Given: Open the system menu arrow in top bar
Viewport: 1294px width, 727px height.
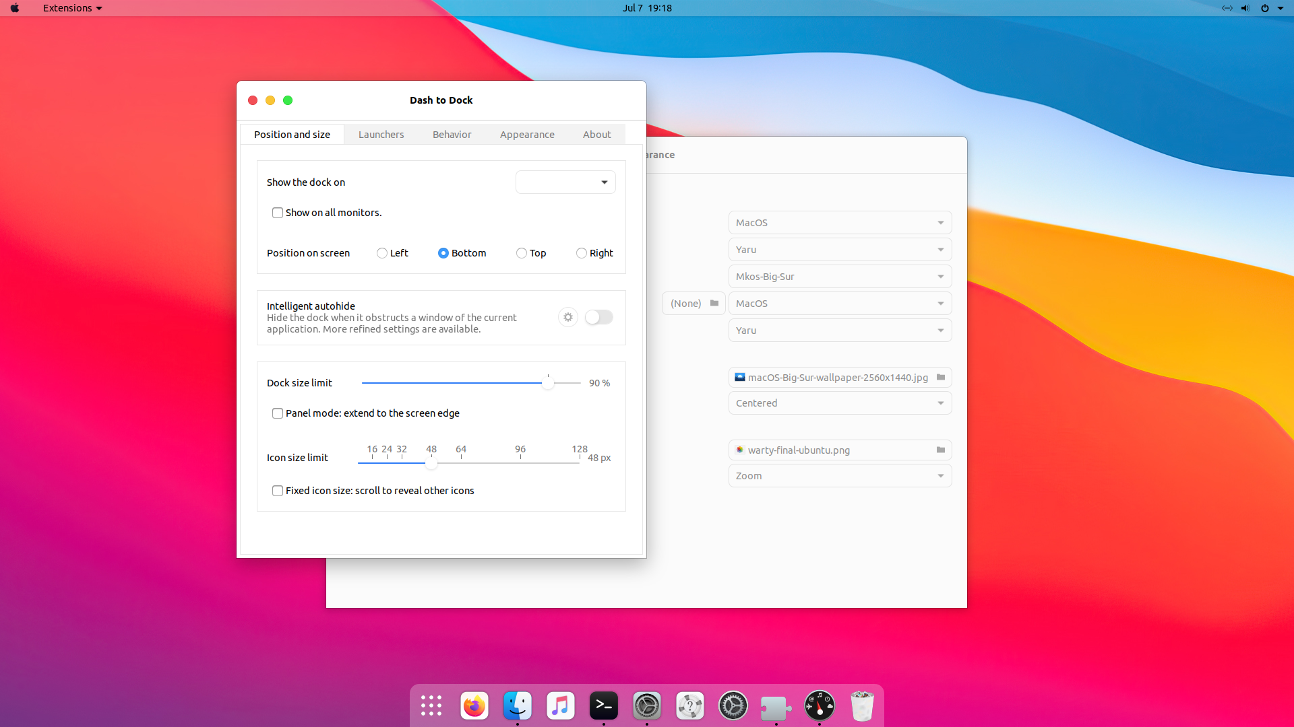Looking at the screenshot, I should 1281,8.
